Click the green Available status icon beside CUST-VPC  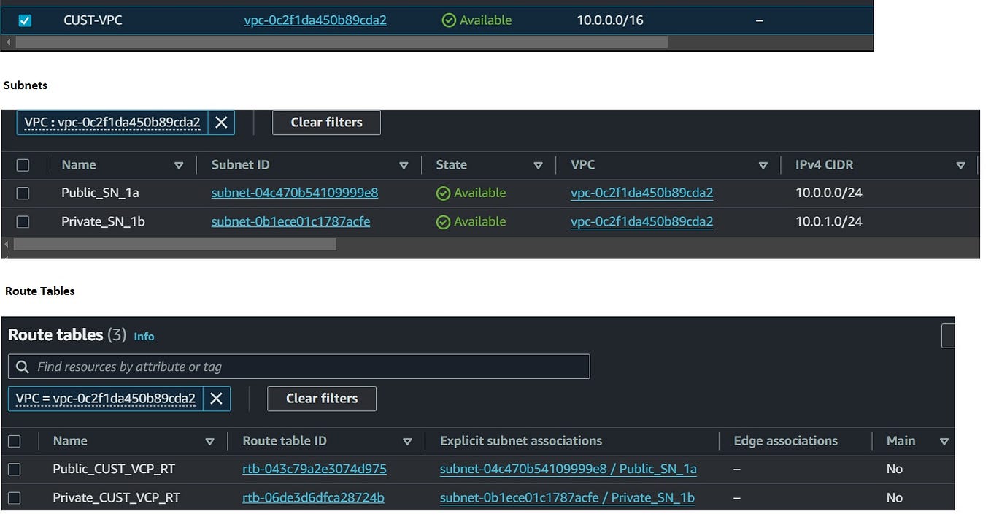click(x=448, y=20)
